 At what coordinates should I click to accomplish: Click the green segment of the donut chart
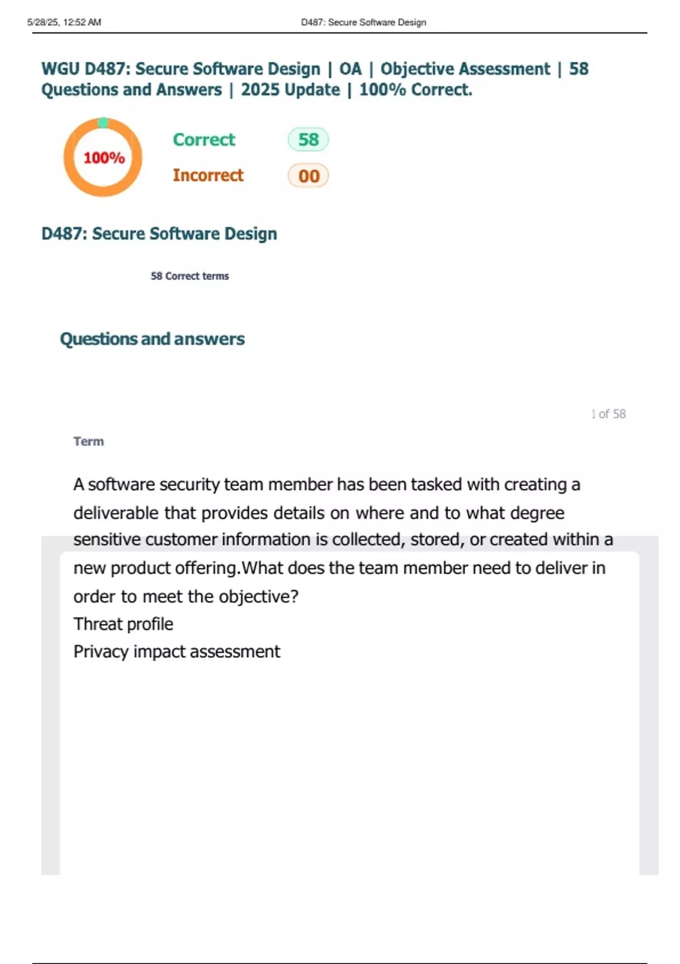click(x=103, y=122)
